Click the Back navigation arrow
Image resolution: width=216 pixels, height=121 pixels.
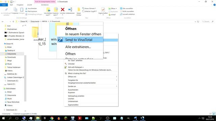[3, 22]
